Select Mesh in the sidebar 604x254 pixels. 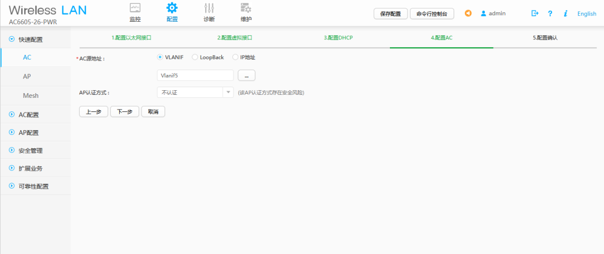(x=31, y=95)
